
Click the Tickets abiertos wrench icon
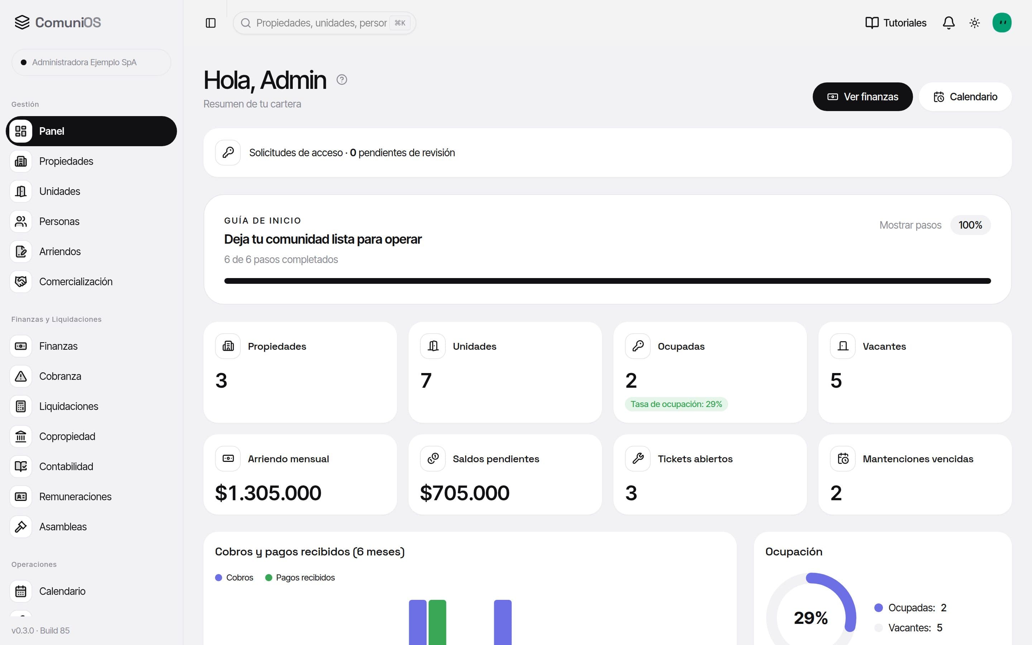tap(638, 459)
